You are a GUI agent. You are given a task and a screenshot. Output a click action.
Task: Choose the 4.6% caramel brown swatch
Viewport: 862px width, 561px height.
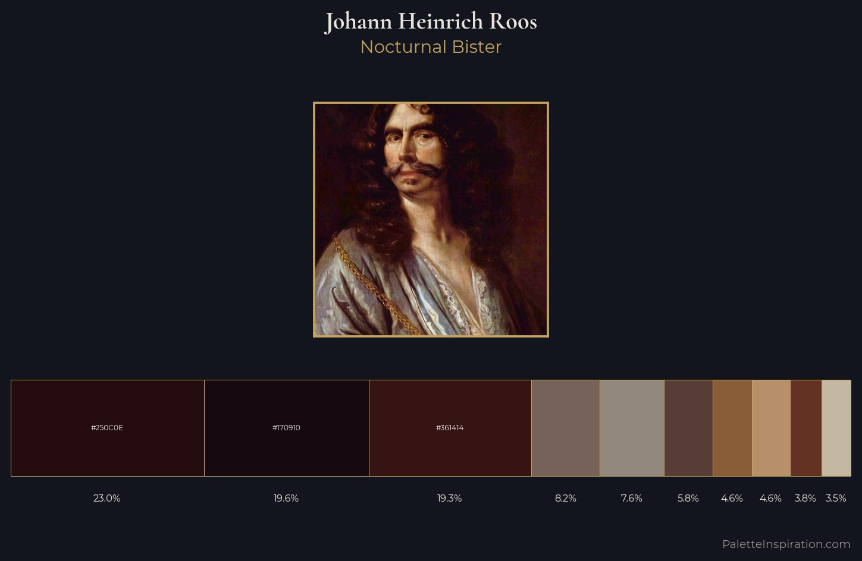[732, 428]
